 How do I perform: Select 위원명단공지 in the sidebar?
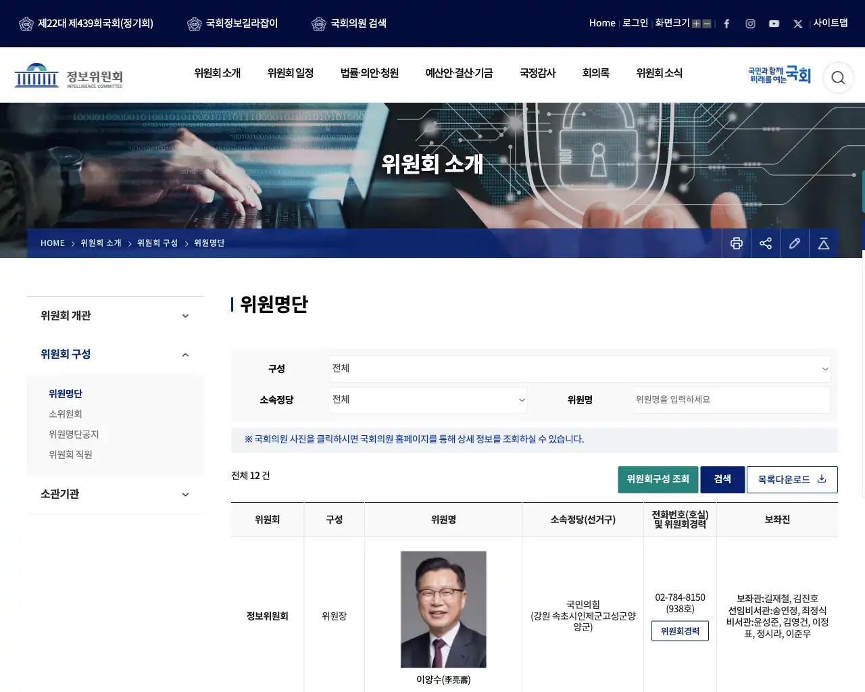(74, 434)
